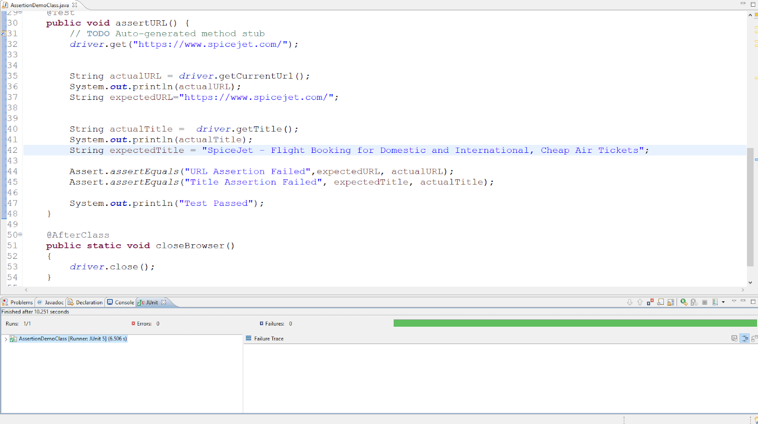Click the task marker at line 31
Screen dimensions: 758x424
[3, 34]
